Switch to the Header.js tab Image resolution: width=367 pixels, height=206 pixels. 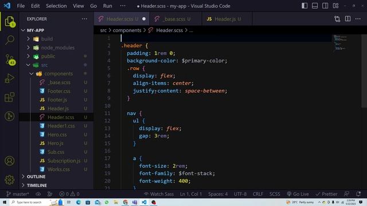coord(227,19)
